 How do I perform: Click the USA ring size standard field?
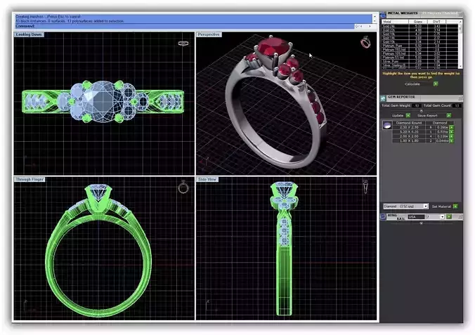(x=416, y=217)
